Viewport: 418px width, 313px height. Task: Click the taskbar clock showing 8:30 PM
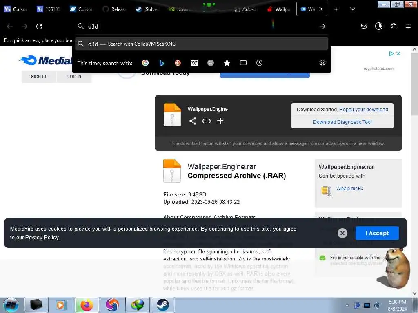click(397, 305)
